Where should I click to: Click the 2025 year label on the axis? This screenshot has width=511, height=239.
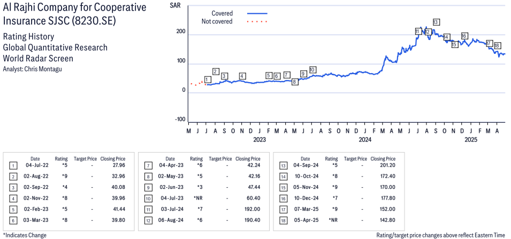471,140
